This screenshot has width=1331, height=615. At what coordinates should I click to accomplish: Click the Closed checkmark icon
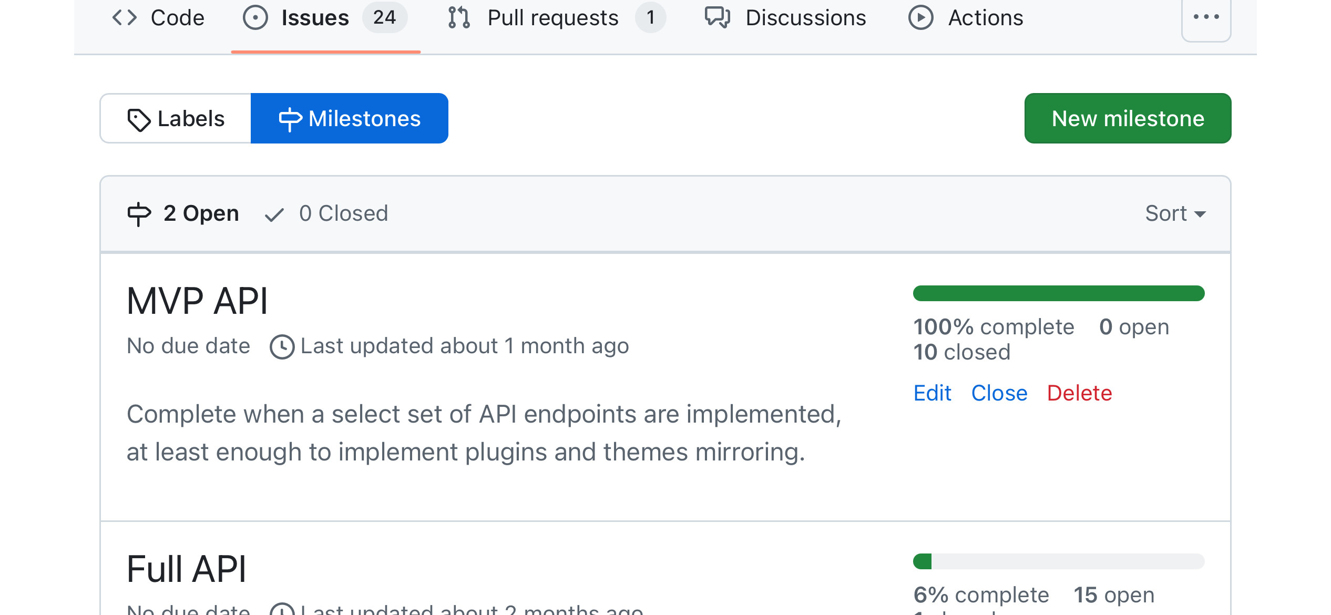[x=274, y=214]
